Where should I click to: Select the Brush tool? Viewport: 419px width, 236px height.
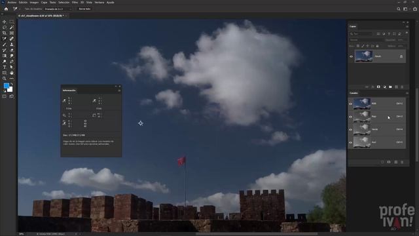(x=5, y=45)
